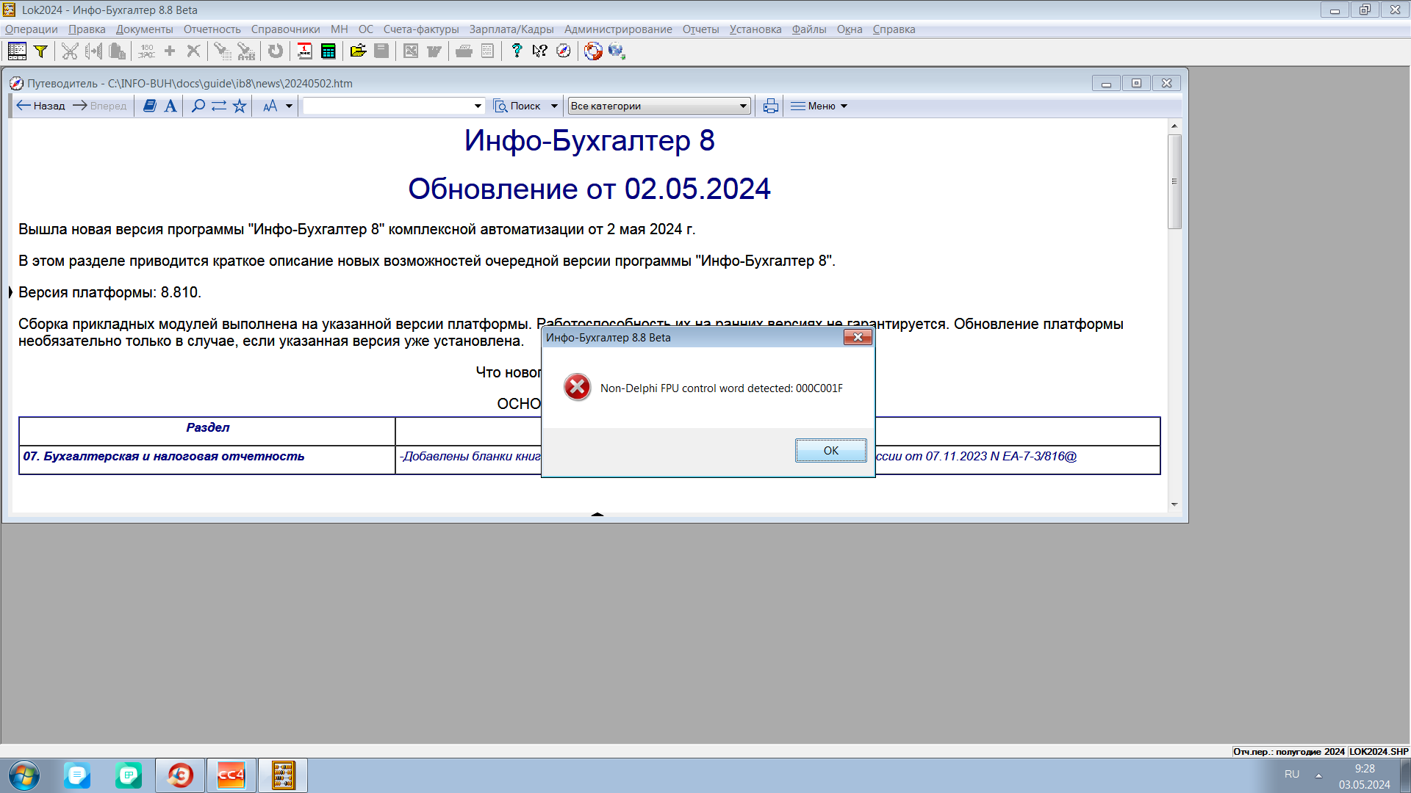The height and width of the screenshot is (793, 1411).
Task: Open the Зарплата/Кадры menu
Action: point(511,29)
